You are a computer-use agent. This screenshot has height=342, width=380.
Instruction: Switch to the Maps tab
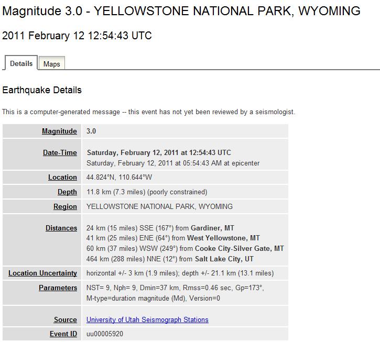[x=51, y=64]
